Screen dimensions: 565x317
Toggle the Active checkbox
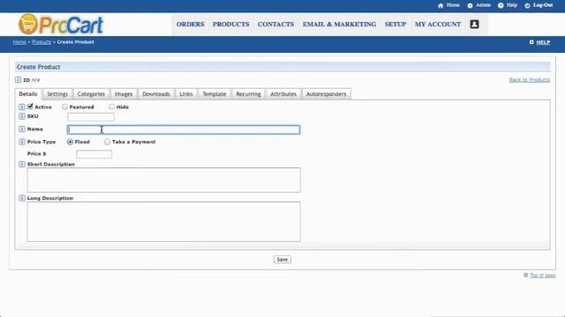coord(30,107)
